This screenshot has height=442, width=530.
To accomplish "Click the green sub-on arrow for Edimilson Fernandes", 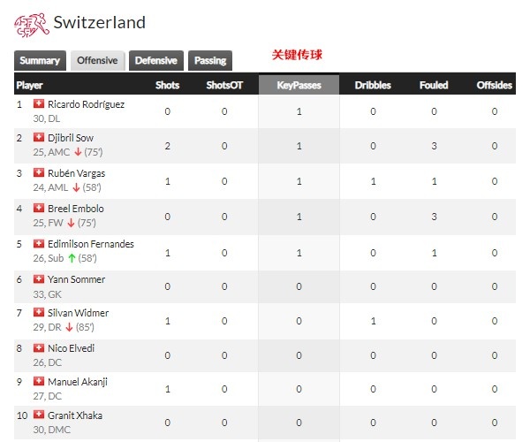I will pos(72,258).
